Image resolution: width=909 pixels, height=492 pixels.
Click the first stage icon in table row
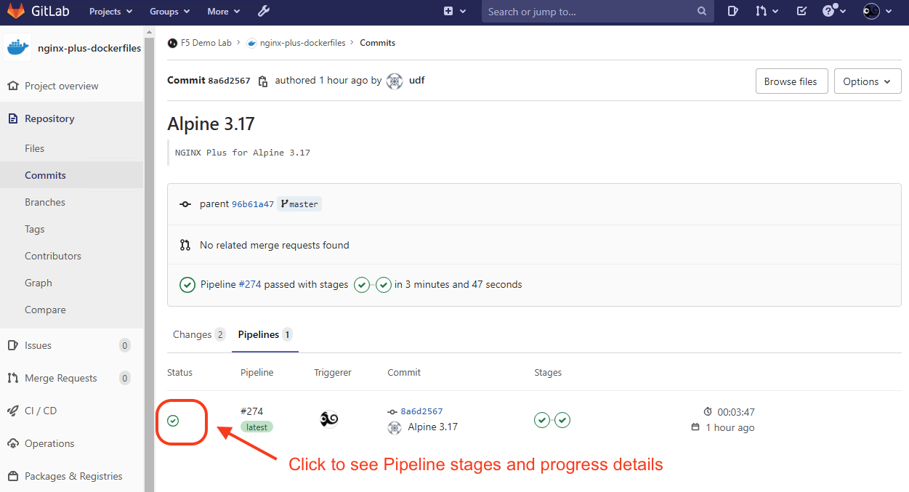point(541,419)
